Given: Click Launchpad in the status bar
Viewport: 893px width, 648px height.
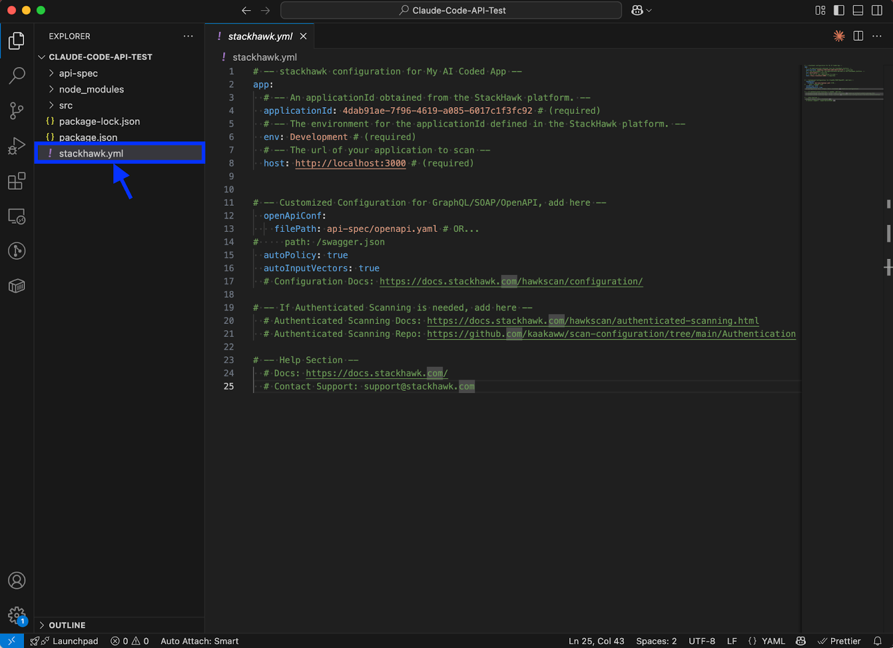Looking at the screenshot, I should [64, 641].
